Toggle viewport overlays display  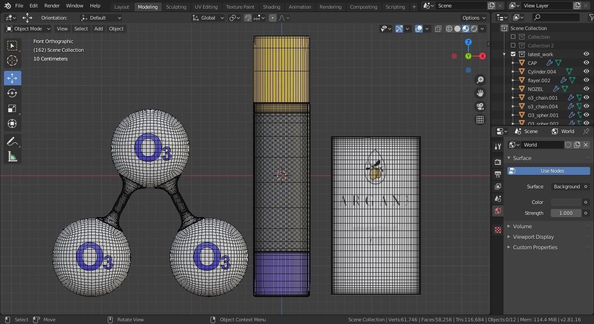tap(419, 29)
